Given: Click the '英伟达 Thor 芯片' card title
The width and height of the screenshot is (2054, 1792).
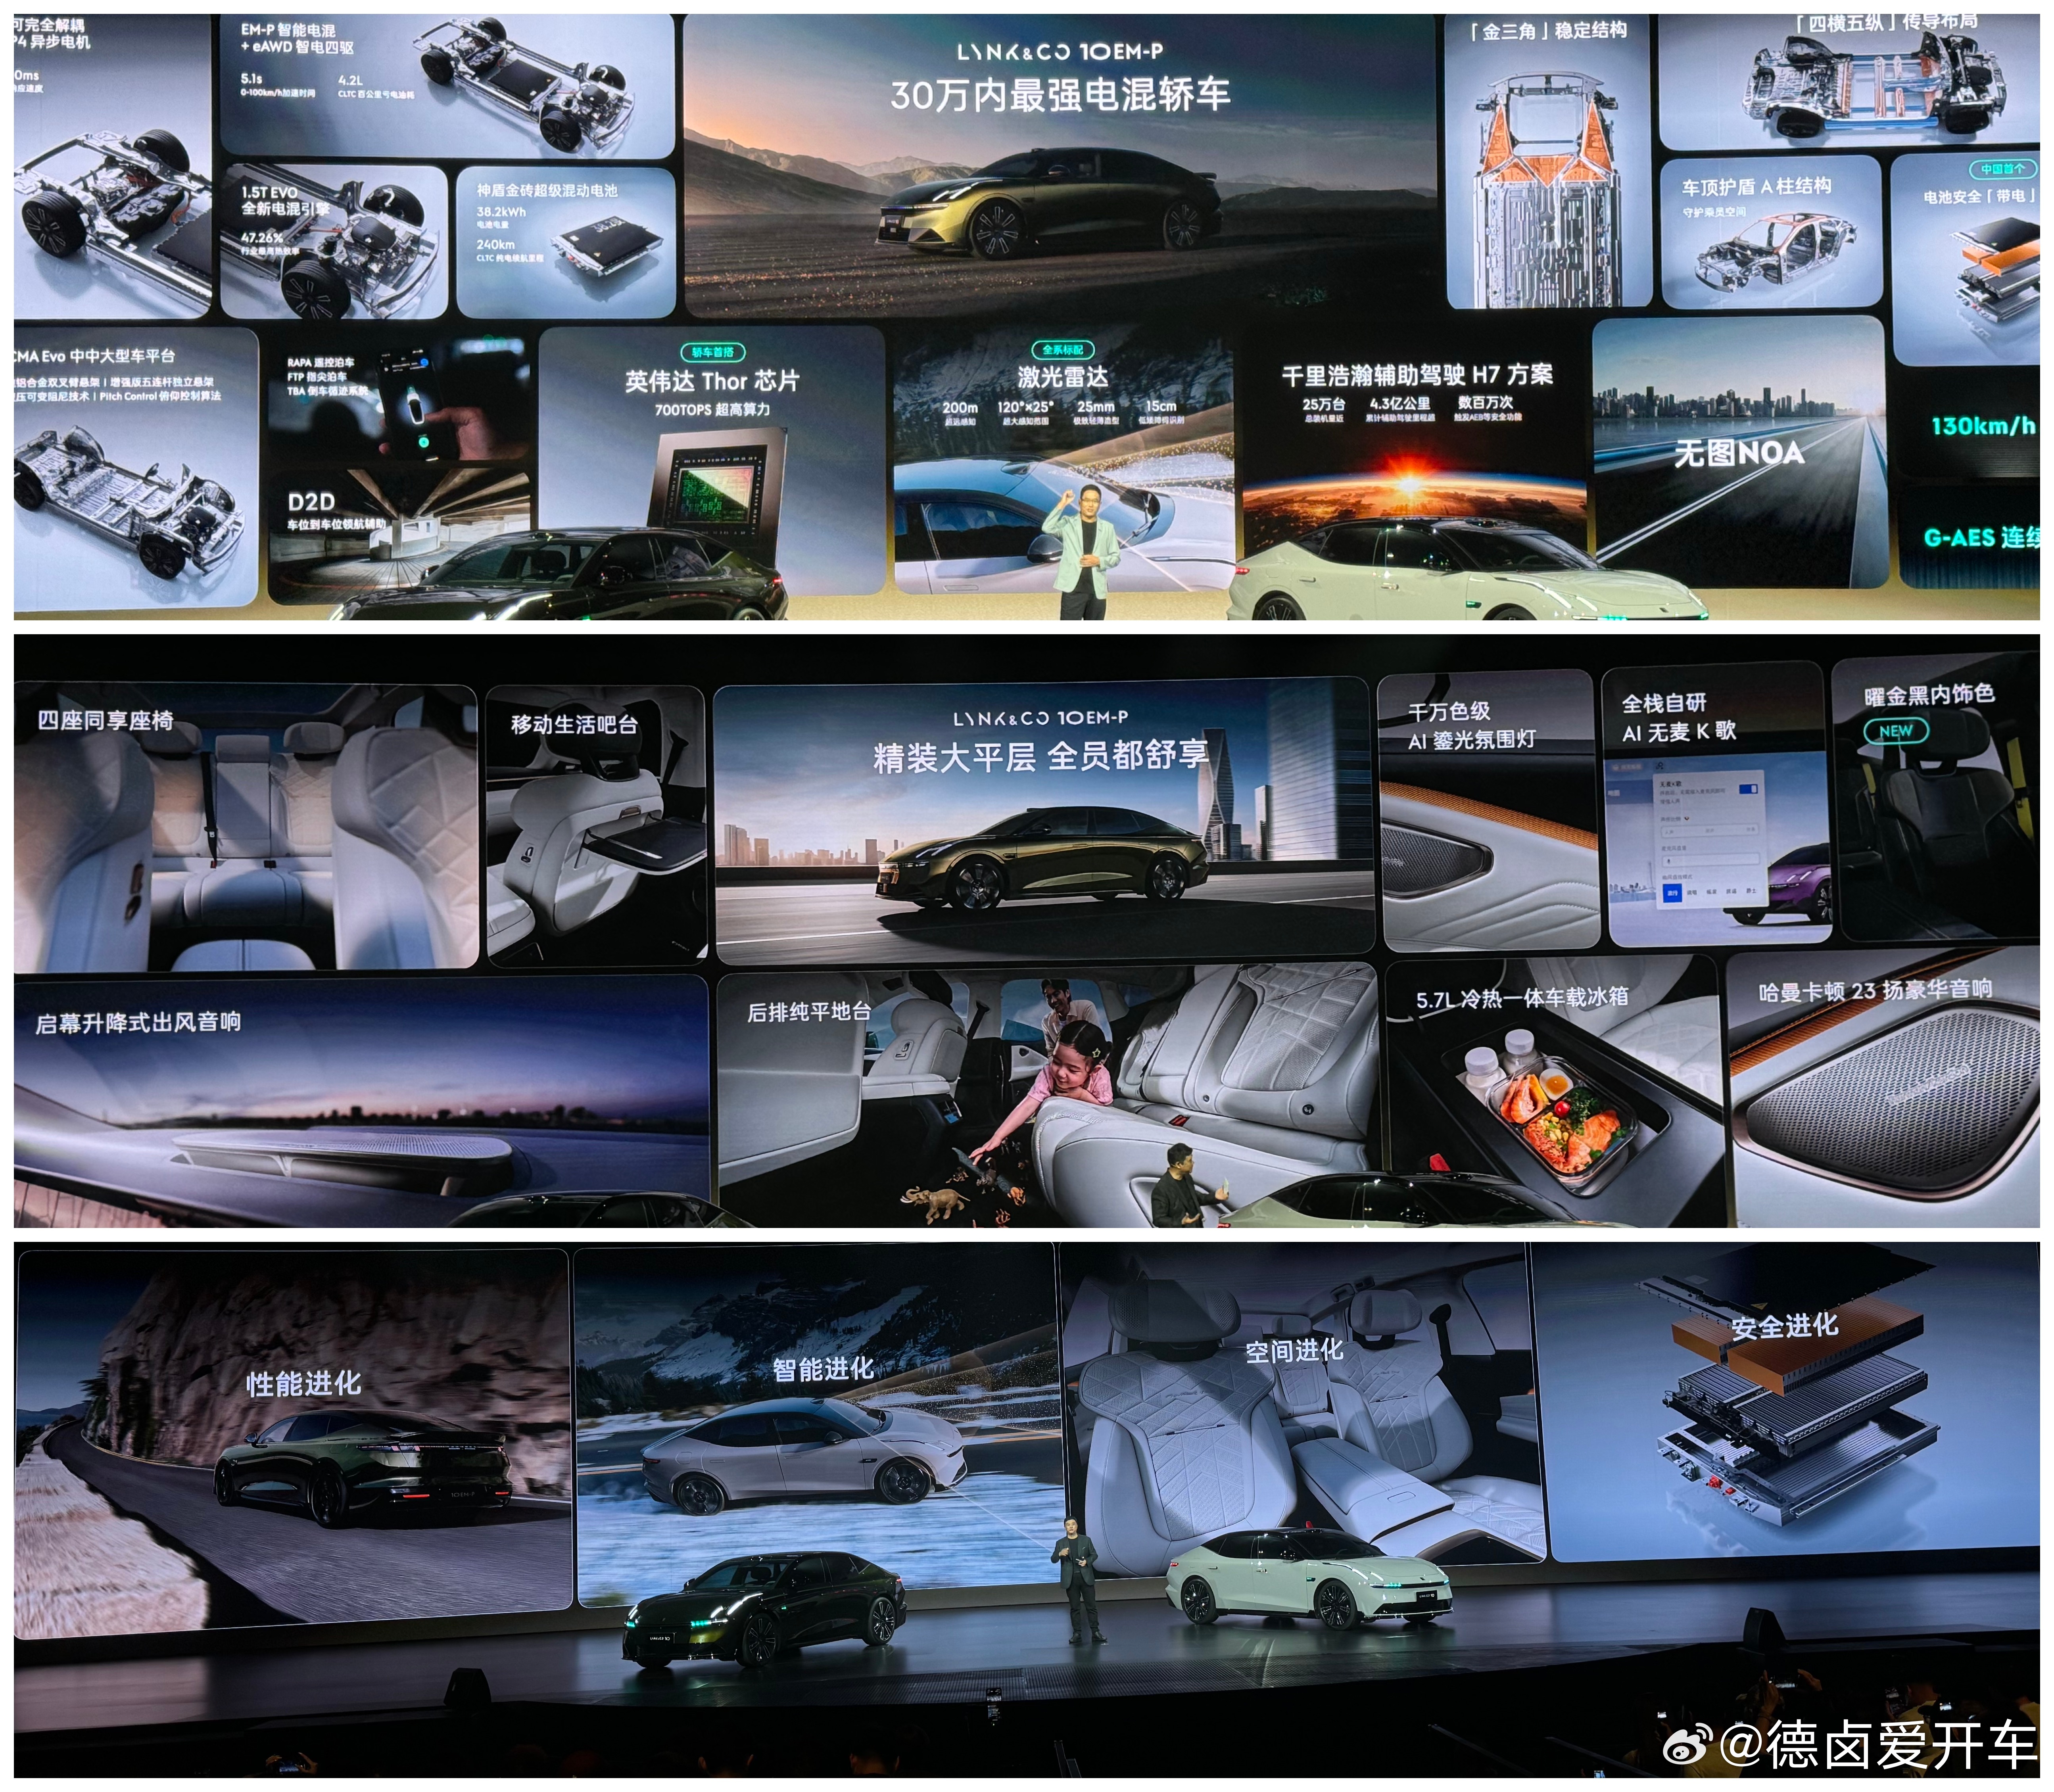Looking at the screenshot, I should (712, 381).
